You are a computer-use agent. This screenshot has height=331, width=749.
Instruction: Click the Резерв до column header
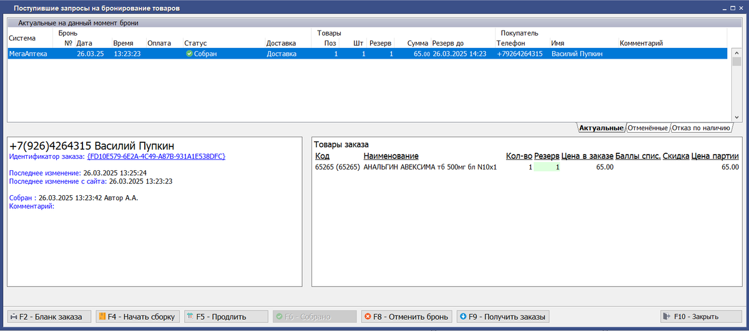448,44
